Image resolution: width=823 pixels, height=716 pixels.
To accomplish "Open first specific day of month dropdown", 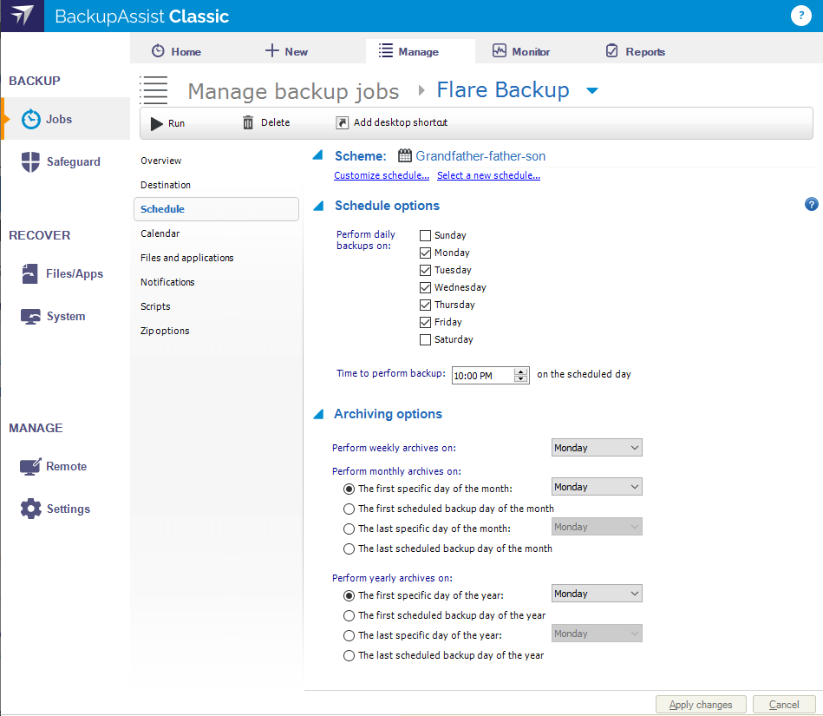I will coord(597,487).
